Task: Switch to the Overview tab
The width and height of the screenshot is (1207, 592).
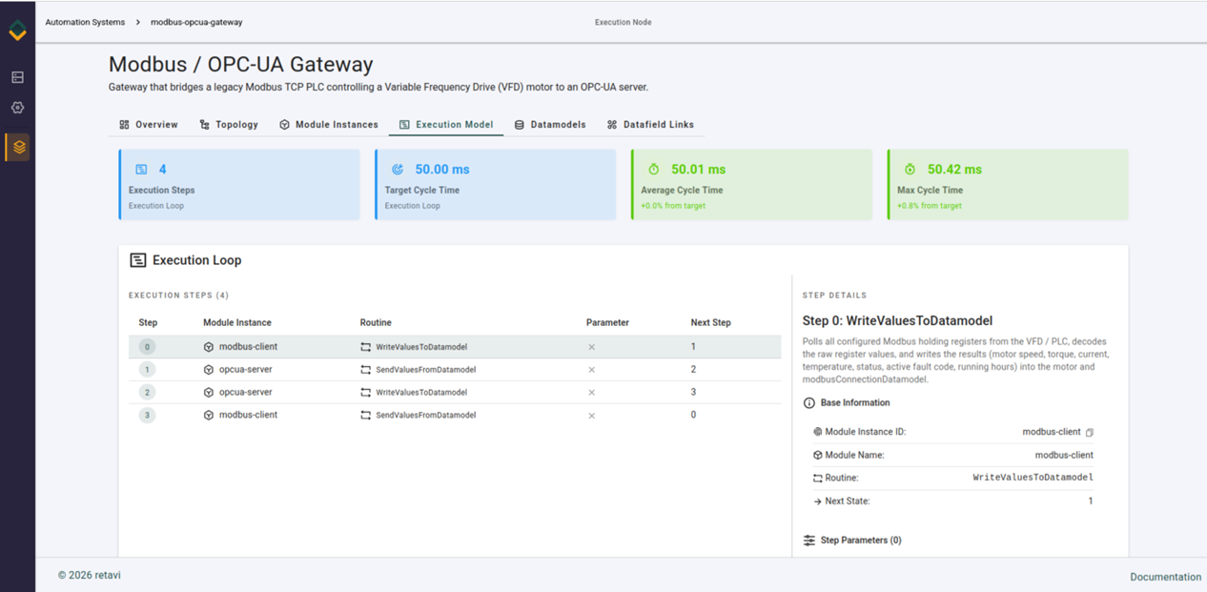Action: coord(149,125)
